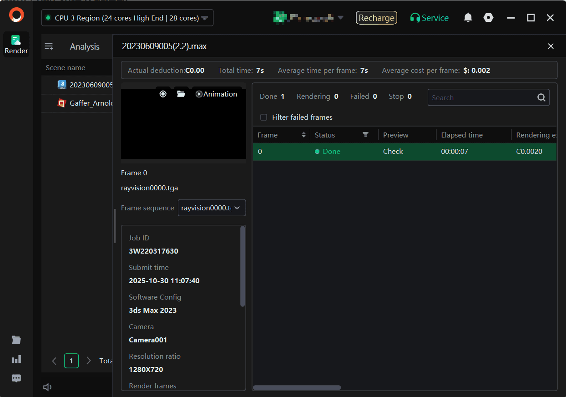Click the Check preview link for frame 0
This screenshot has width=566, height=397.
[393, 152]
